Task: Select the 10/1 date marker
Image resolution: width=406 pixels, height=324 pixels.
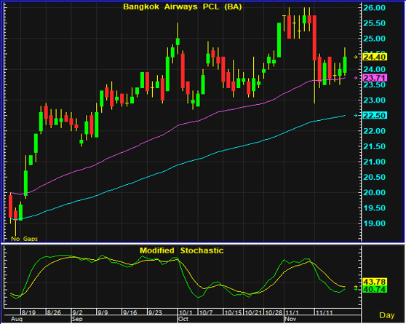Action: point(186,312)
